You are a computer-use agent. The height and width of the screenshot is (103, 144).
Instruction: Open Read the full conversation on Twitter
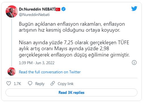tap(50, 72)
